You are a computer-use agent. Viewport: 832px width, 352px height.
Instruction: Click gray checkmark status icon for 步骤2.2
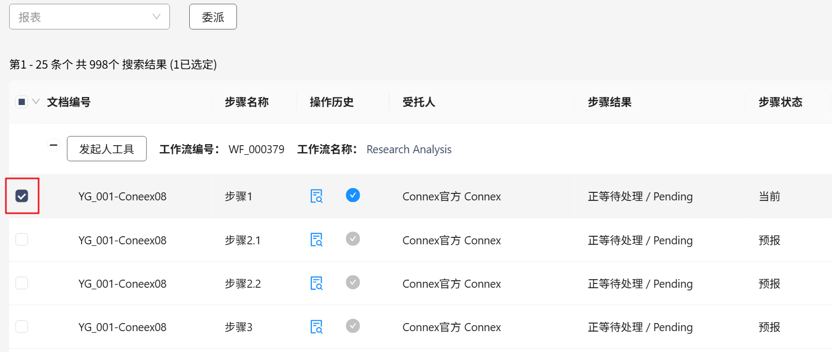[x=353, y=282]
